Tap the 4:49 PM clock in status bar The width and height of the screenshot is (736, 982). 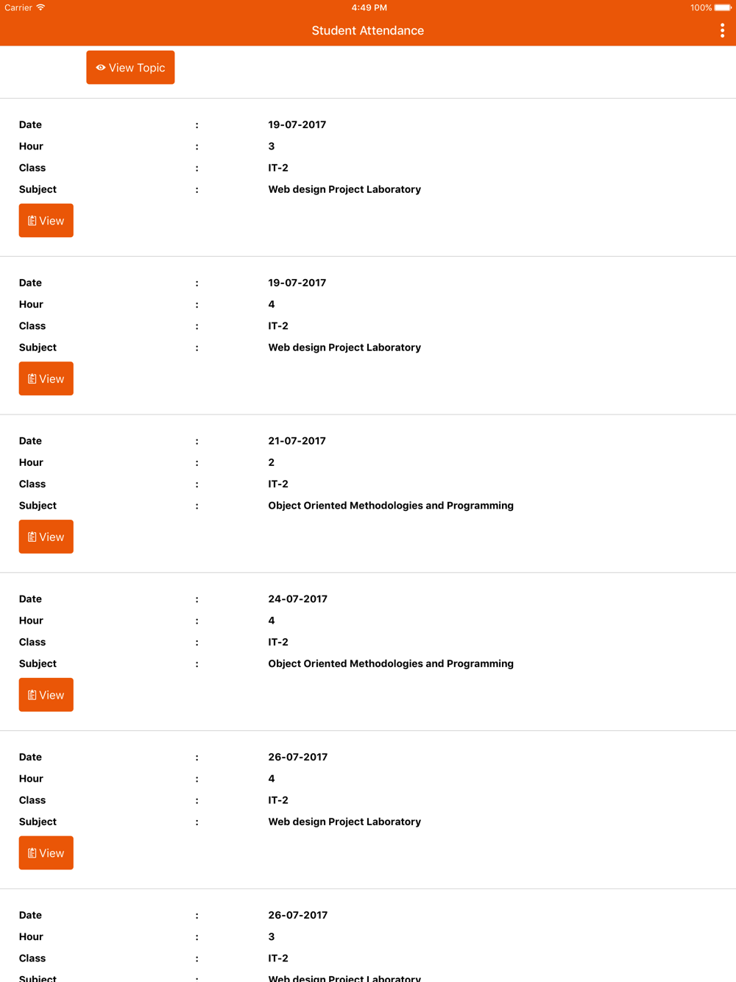[369, 7]
